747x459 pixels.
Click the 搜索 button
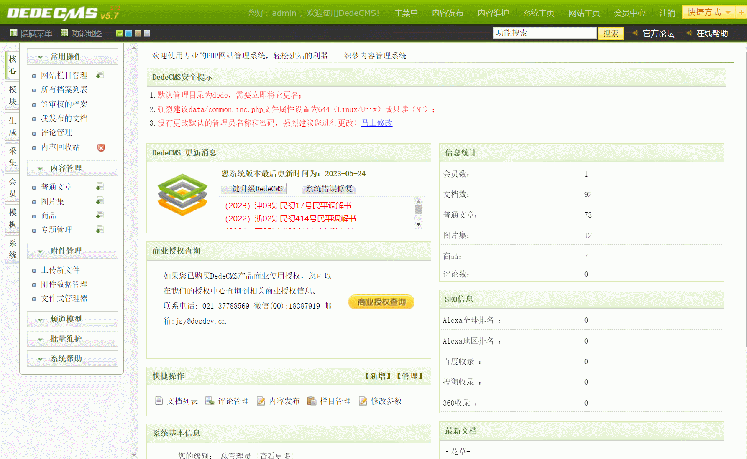(x=611, y=33)
